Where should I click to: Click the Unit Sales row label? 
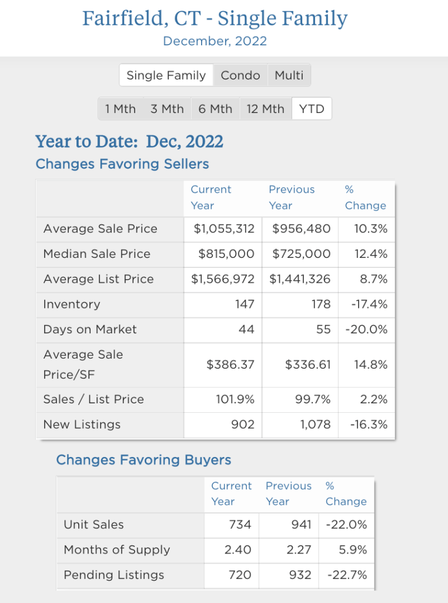pos(93,525)
